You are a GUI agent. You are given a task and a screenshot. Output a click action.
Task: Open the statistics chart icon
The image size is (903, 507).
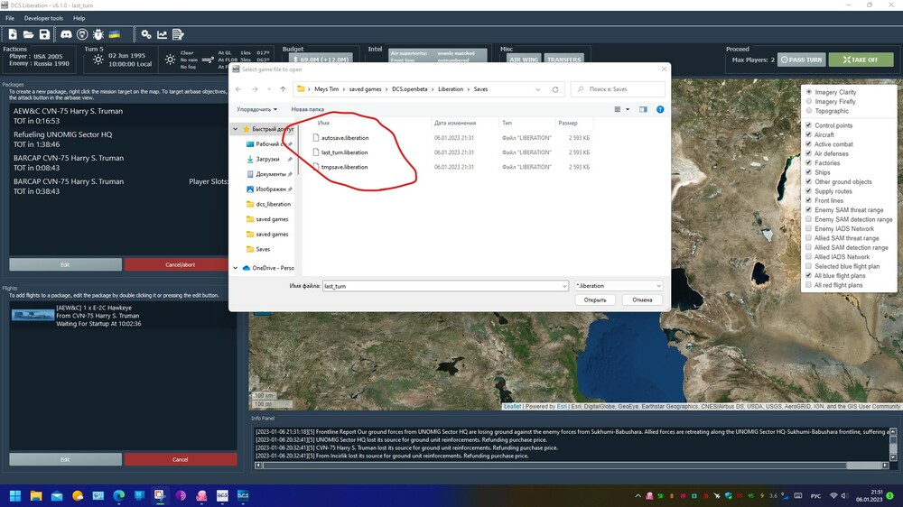[x=162, y=34]
